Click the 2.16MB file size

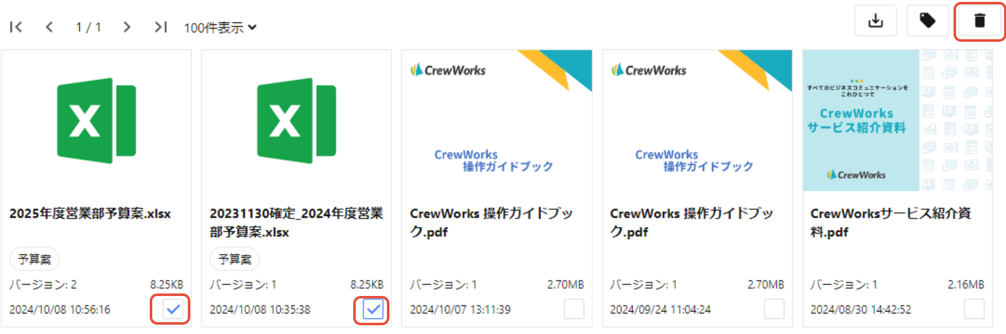point(966,285)
